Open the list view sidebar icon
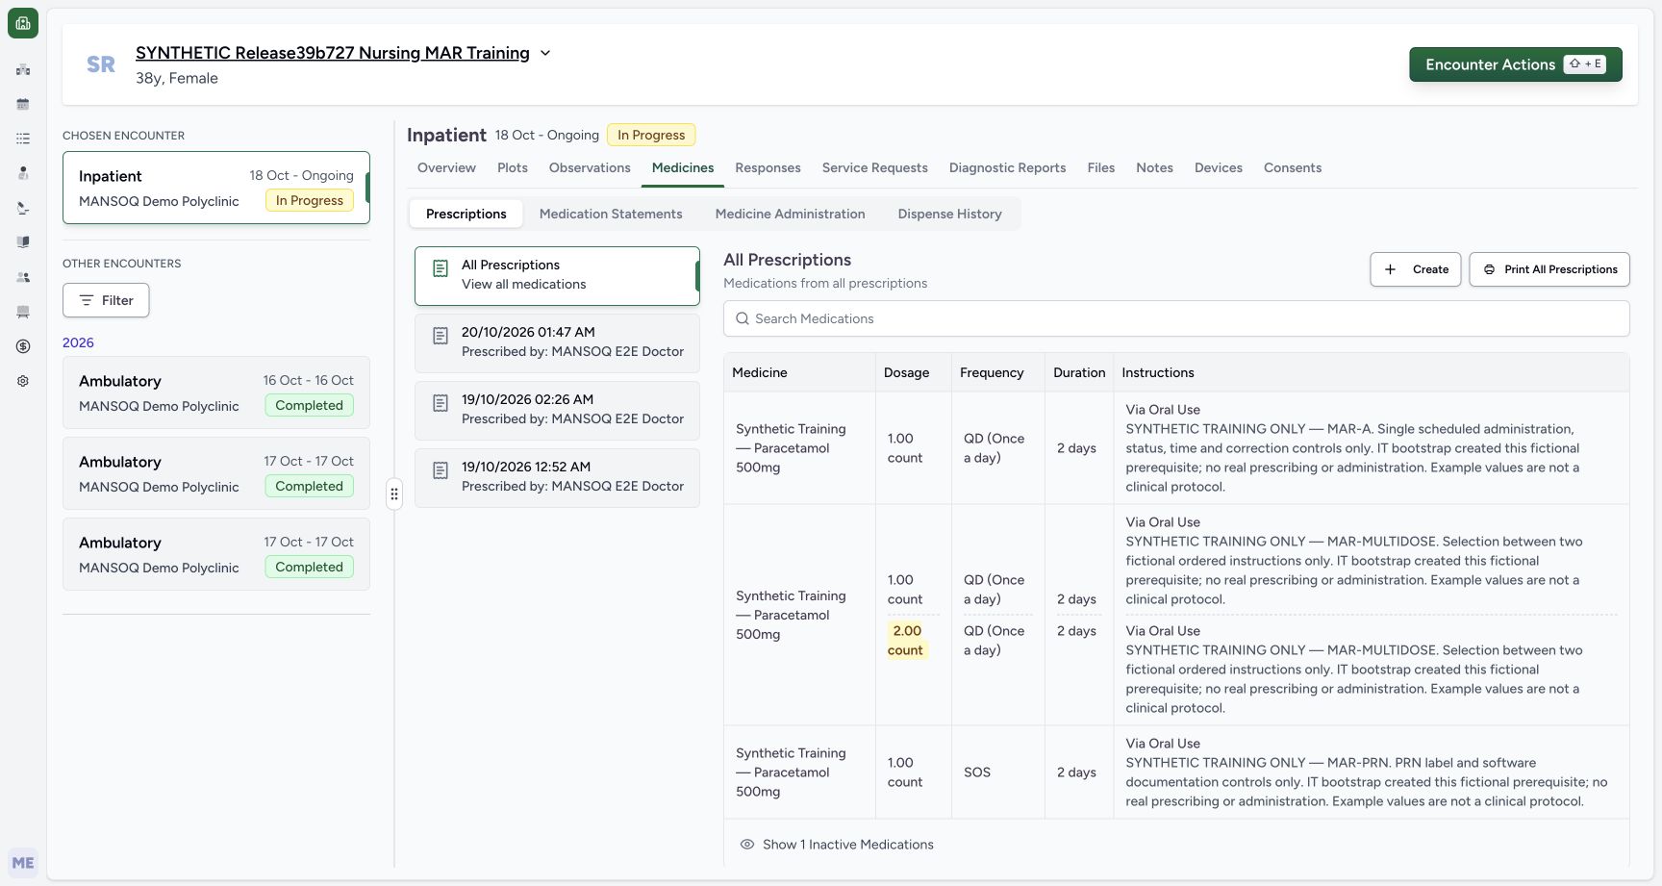 [23, 139]
